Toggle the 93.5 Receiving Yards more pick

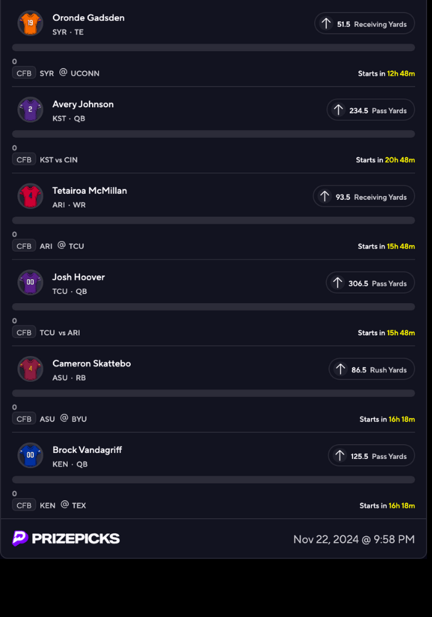pyautogui.click(x=363, y=196)
